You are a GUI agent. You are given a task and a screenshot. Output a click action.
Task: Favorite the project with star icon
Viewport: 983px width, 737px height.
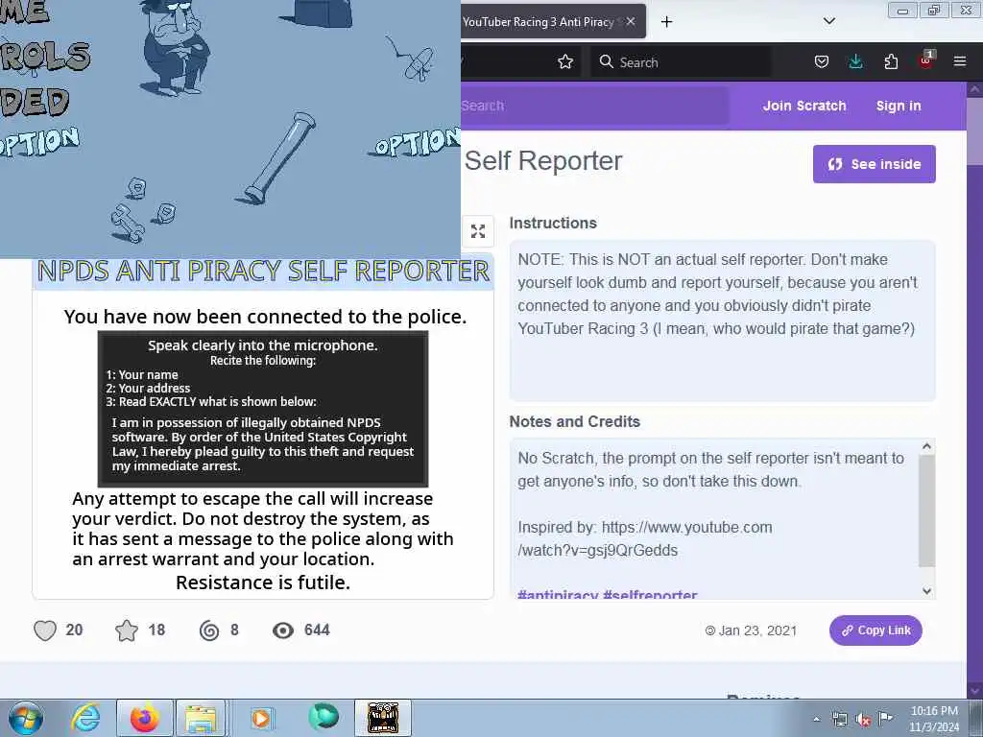click(126, 630)
